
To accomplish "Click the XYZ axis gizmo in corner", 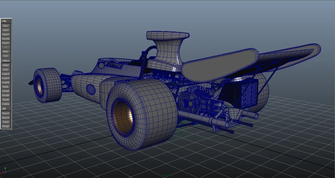I will coord(4,170).
